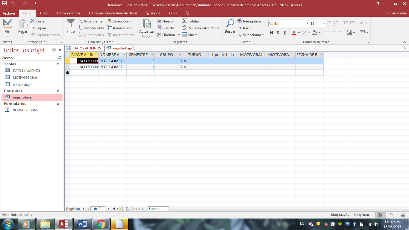Toggle underline S formatting button

[x=284, y=33]
